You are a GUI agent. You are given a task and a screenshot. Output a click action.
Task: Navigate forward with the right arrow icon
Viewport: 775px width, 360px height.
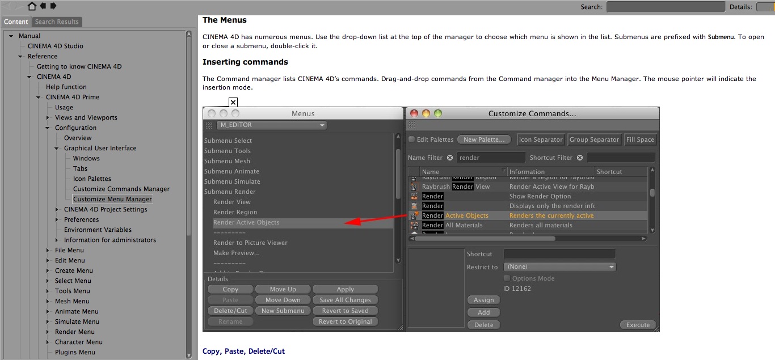coord(53,6)
